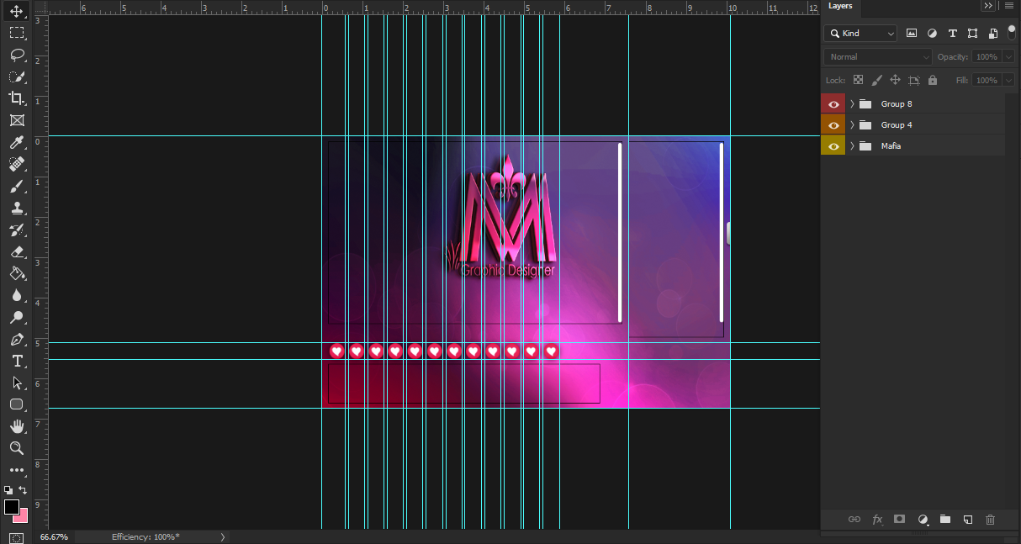1021x544 pixels.
Task: Collapse the side panels with the double-arrow button
Action: coord(988,5)
